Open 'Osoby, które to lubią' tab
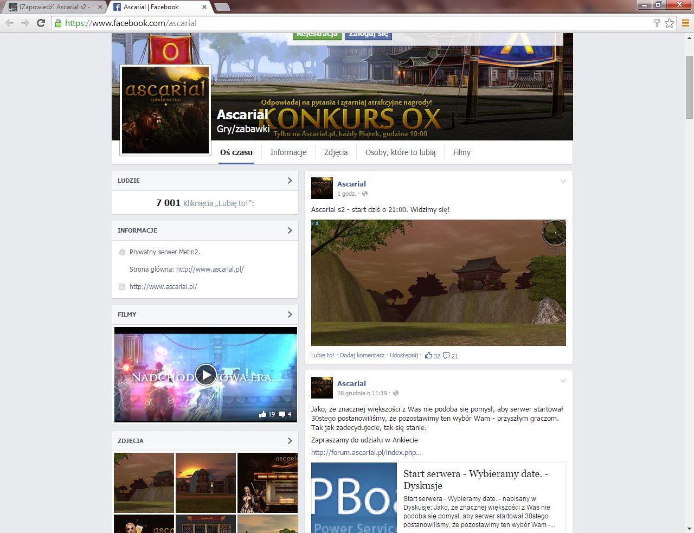 [x=401, y=152]
